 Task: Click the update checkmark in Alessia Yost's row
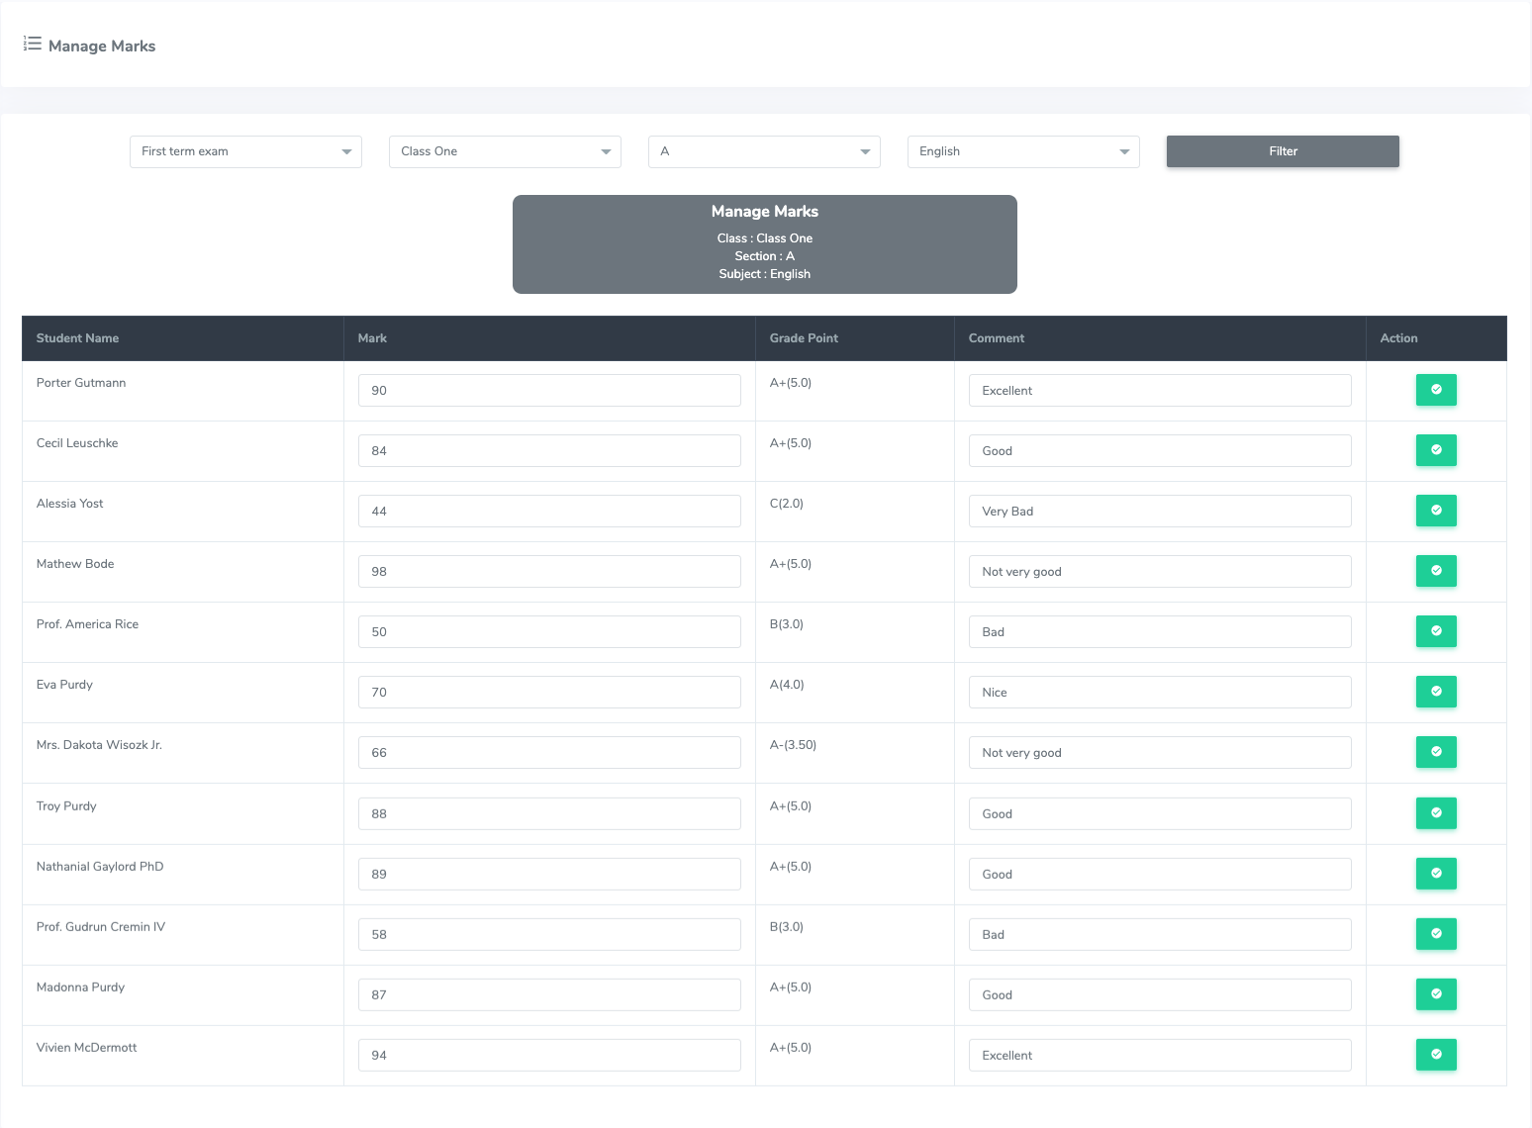point(1436,511)
